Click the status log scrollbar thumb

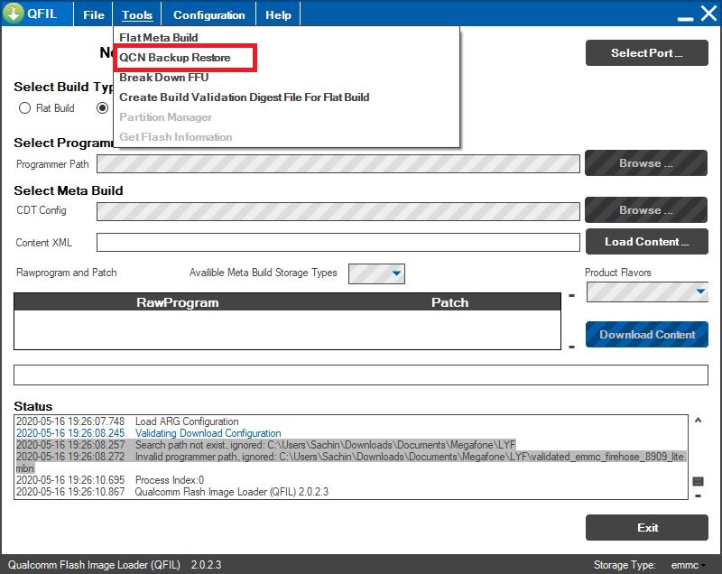[698, 481]
